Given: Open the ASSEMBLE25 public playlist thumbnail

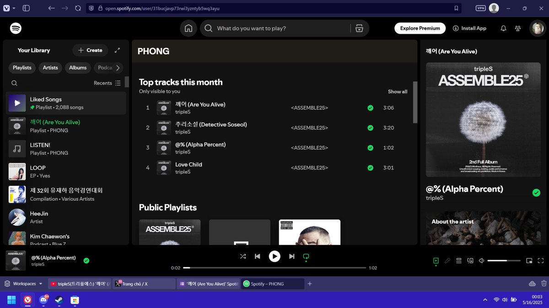Looking at the screenshot, I should [170, 232].
